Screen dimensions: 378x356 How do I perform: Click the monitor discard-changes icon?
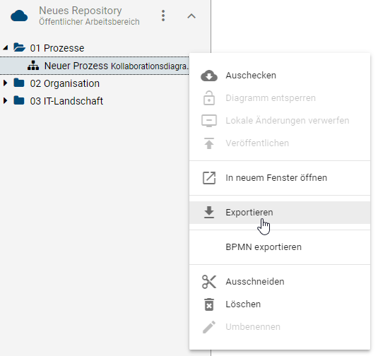tap(209, 121)
